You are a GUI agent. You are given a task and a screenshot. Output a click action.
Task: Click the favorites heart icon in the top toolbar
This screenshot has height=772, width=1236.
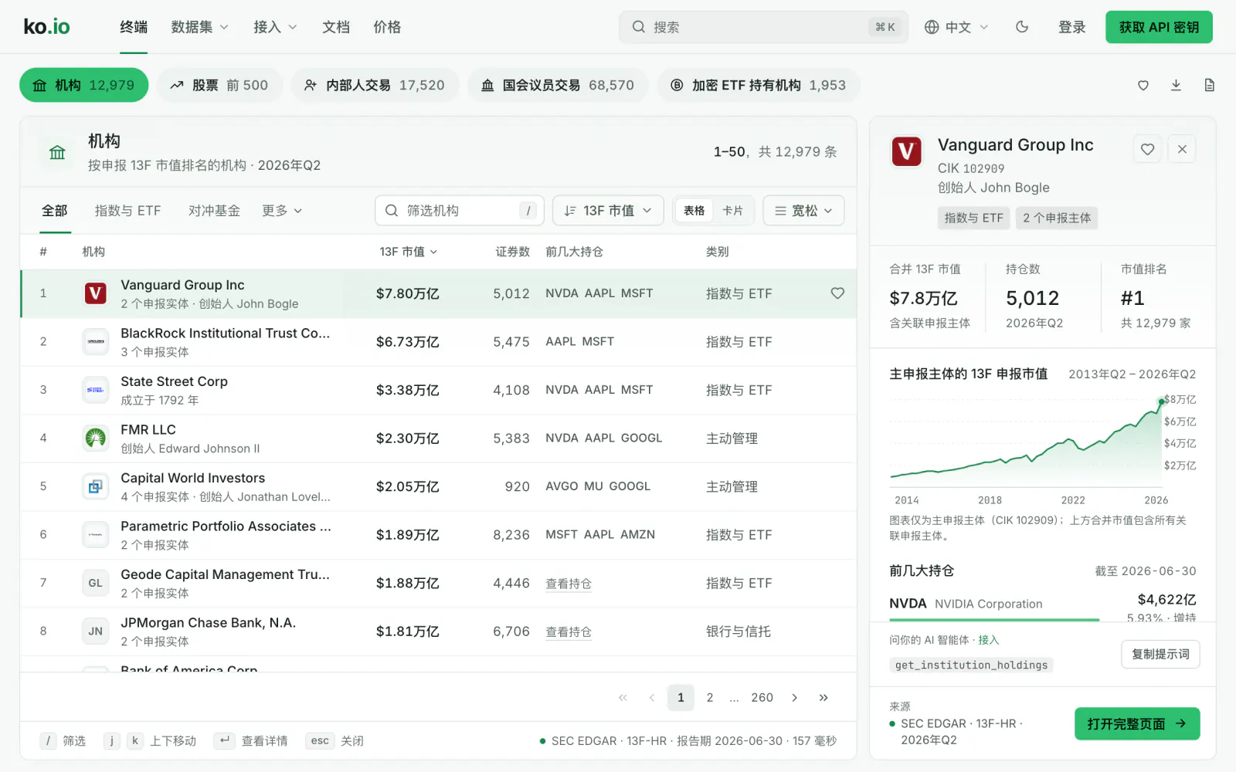click(x=1143, y=85)
